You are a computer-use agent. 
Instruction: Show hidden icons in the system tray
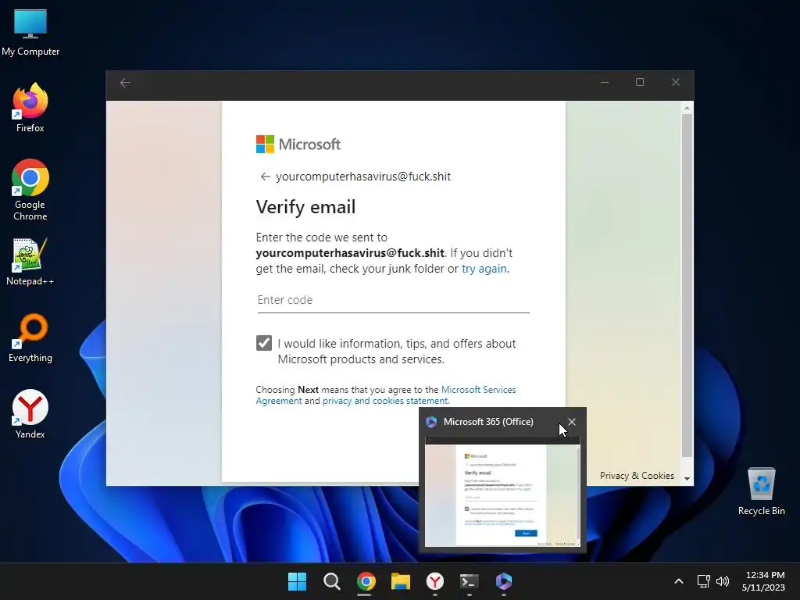click(679, 581)
